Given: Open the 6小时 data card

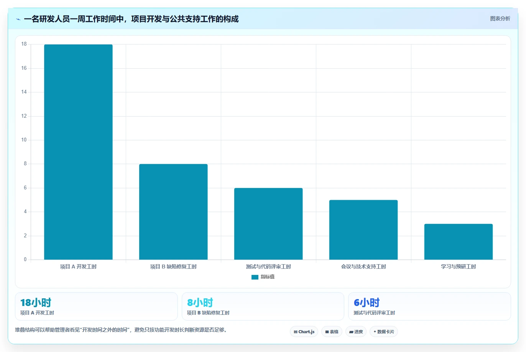Looking at the screenshot, I should [429, 306].
